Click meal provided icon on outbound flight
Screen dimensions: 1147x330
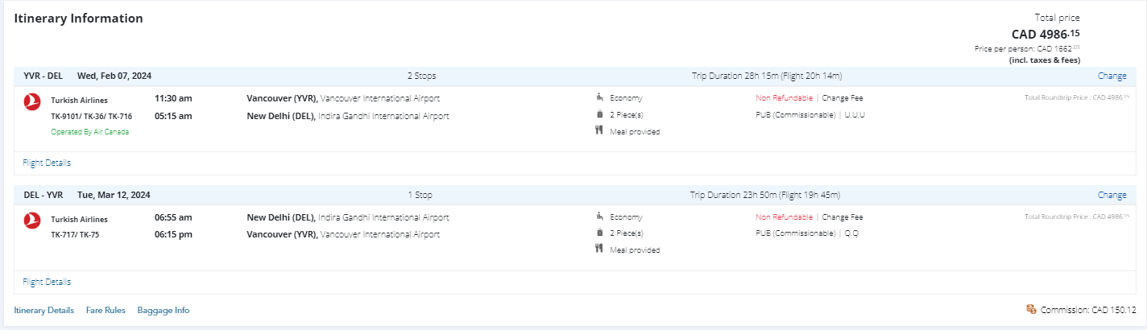[x=599, y=132]
